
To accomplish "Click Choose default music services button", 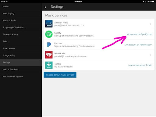I will (60, 75).
